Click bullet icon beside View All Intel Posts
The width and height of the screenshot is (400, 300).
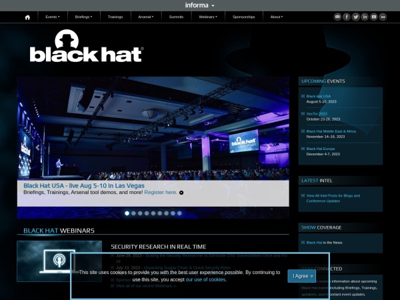tap(303, 195)
